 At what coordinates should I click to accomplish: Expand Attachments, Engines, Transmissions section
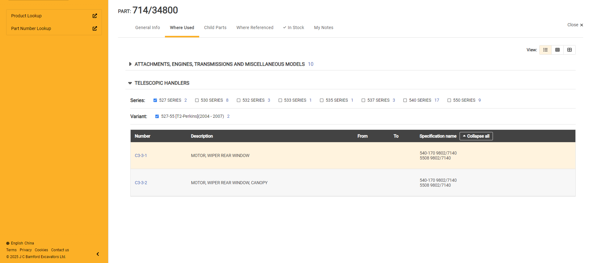click(x=130, y=64)
